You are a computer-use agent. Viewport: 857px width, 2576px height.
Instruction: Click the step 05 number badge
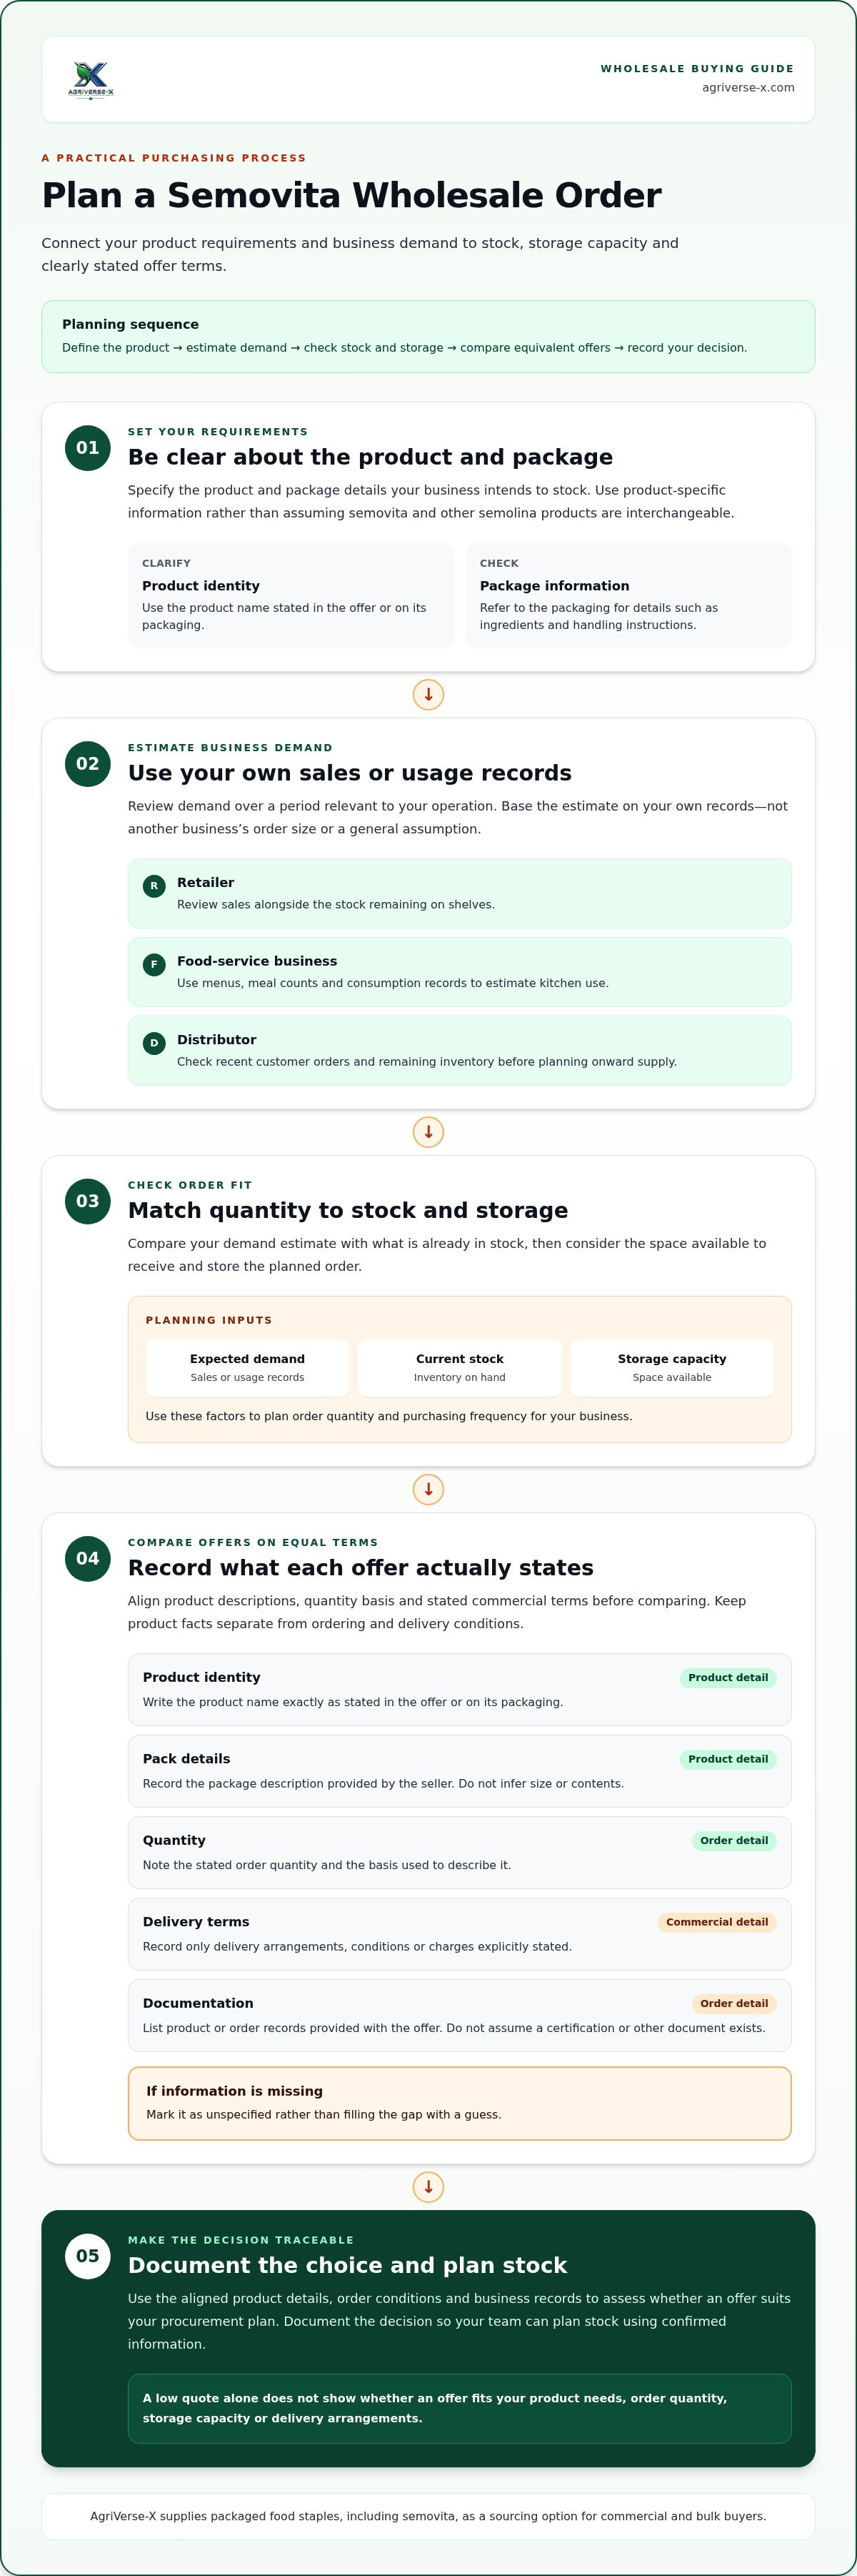click(x=88, y=2256)
